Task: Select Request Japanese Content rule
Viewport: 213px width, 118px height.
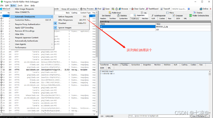Action: point(27,37)
